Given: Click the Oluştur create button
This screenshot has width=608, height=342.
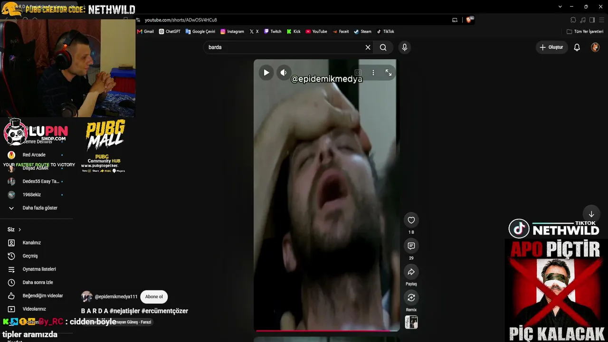Looking at the screenshot, I should pyautogui.click(x=551, y=47).
